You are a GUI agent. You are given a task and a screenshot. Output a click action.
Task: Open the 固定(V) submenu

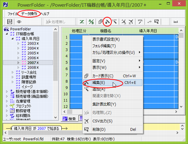click(113, 61)
